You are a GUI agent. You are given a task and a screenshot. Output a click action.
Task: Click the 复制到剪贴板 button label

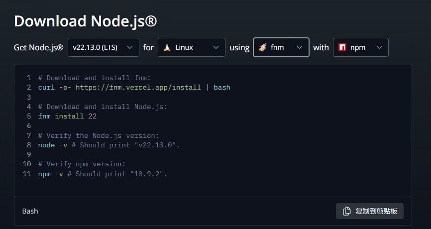376,211
